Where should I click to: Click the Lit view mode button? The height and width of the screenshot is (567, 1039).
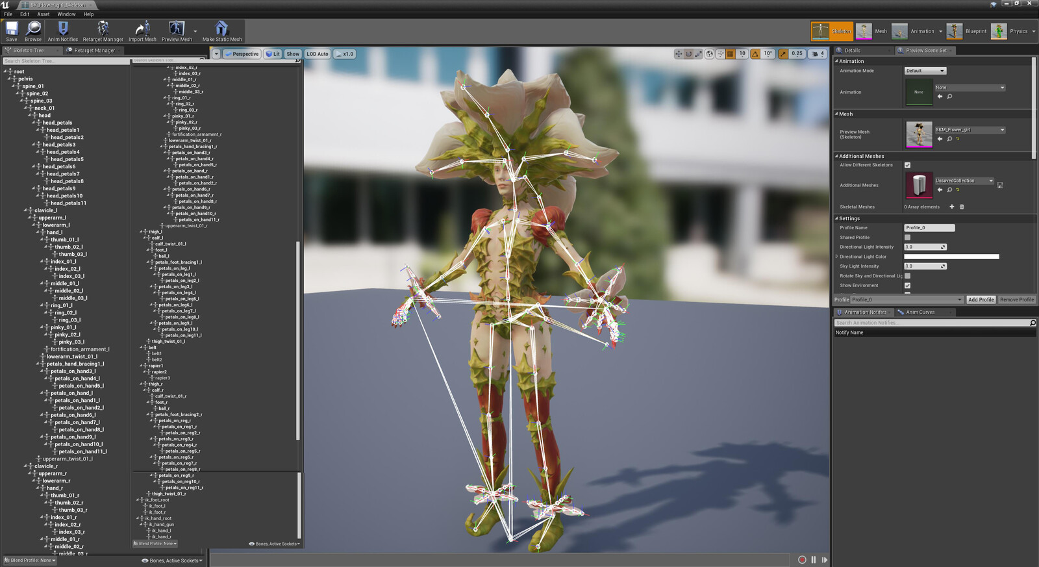273,54
